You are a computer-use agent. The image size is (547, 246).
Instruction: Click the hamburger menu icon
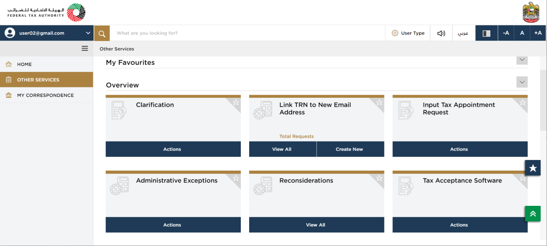[85, 48]
